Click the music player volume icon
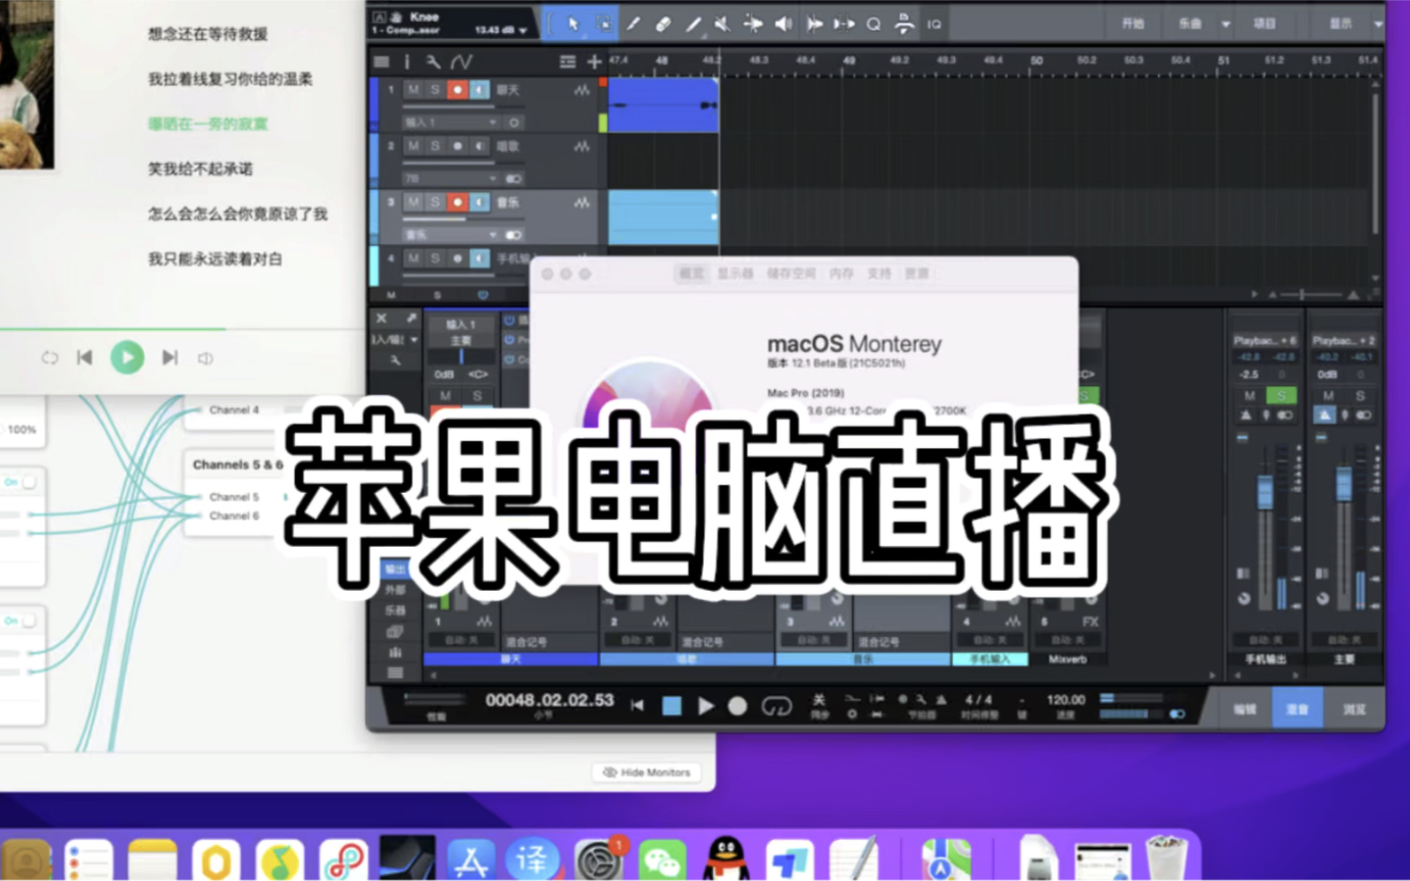Viewport: 1410px width, 881px height. pyautogui.click(x=205, y=358)
